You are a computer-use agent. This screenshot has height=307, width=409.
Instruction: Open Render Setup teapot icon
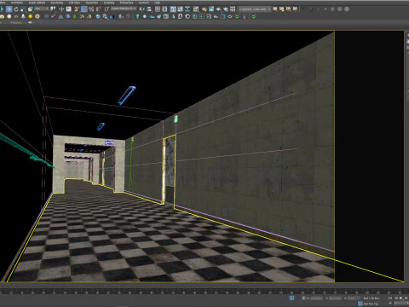tap(204, 9)
